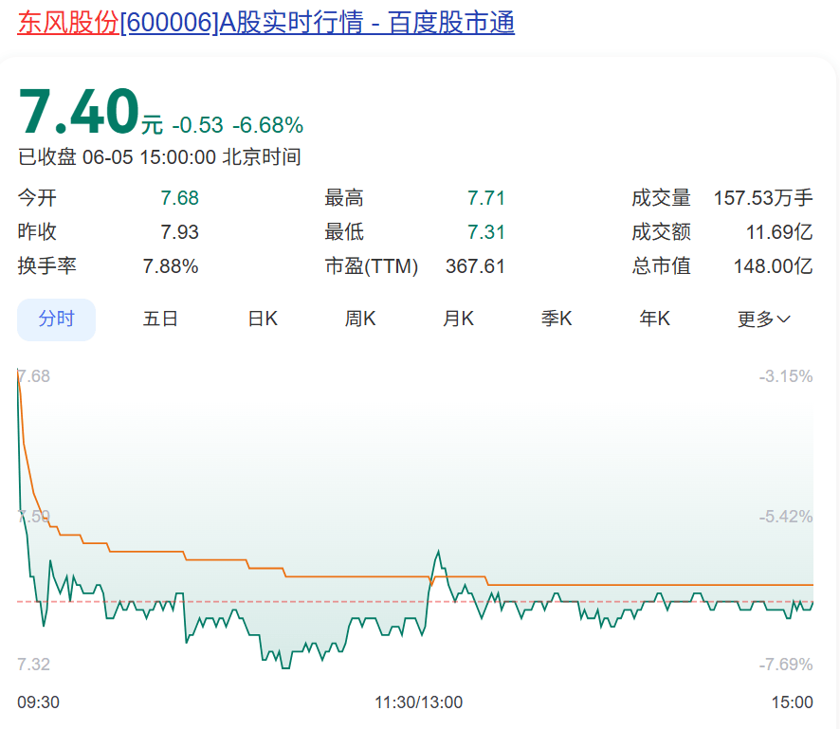Screen dimensions: 840x729
Task: Click the 最高 7.71 value
Action: point(486,198)
